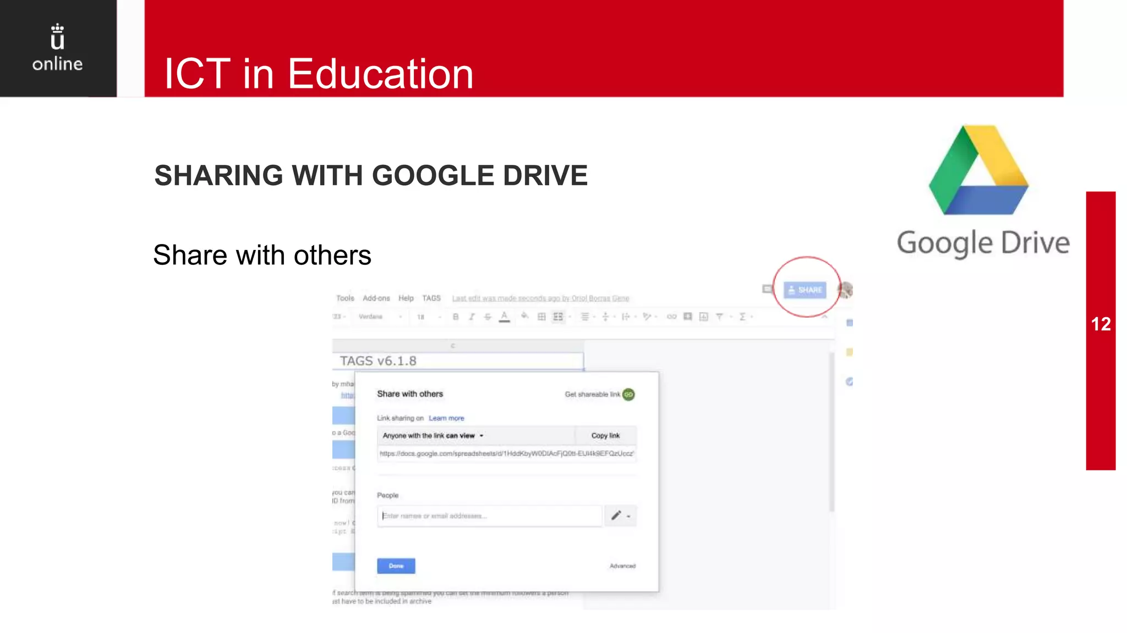Click the insert chart icon

[x=703, y=316]
